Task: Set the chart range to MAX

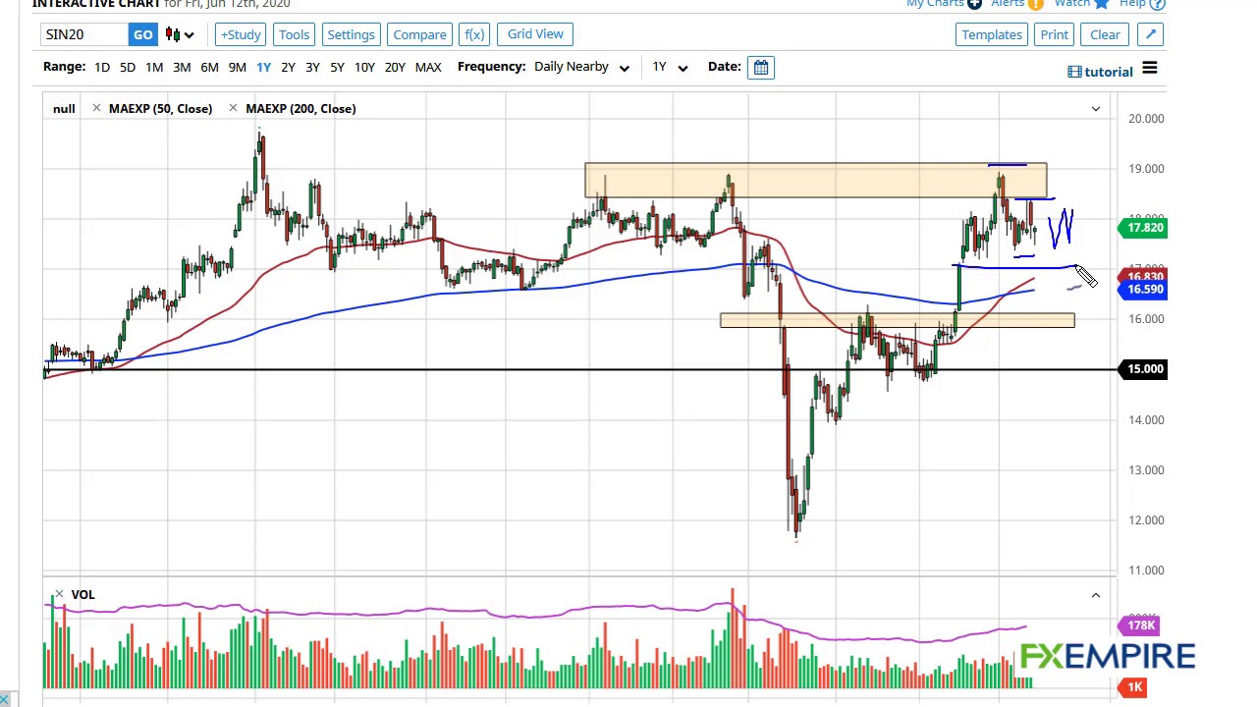Action: (428, 67)
